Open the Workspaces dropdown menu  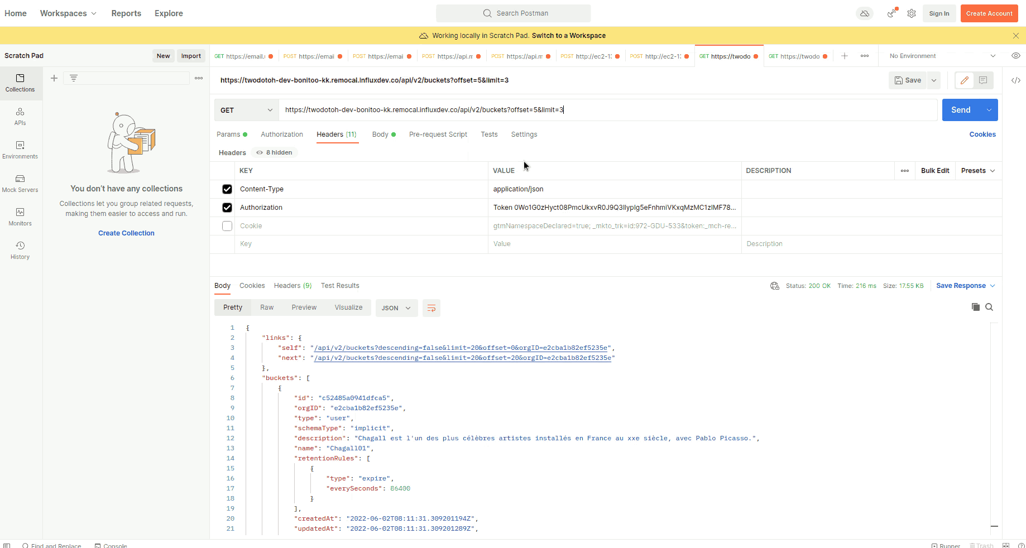(x=68, y=13)
